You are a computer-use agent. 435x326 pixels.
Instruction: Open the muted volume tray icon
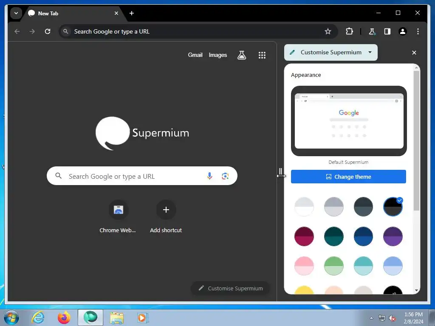pos(392,318)
